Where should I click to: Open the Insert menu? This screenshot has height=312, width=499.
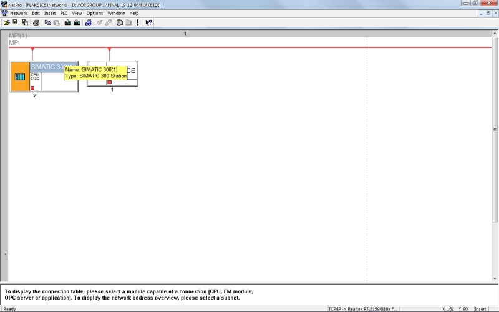(50, 13)
